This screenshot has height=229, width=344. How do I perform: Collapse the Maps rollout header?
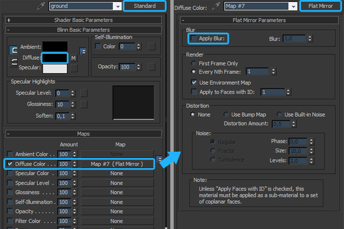click(x=83, y=134)
